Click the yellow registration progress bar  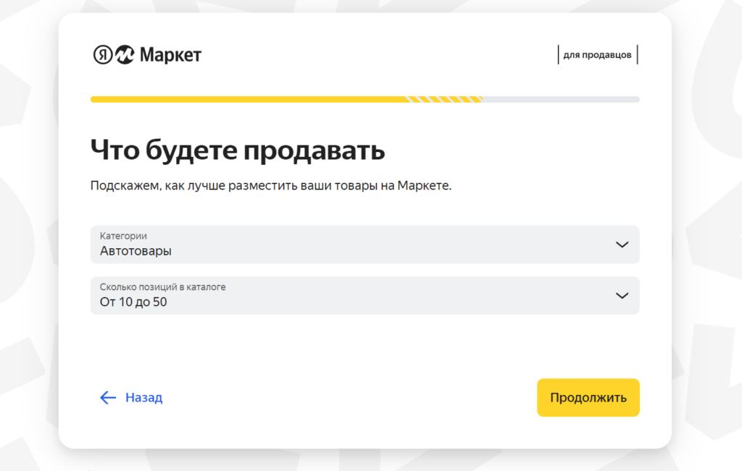365,99
